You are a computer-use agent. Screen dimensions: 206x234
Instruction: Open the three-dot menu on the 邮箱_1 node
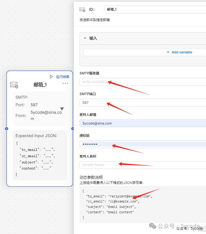(x=65, y=83)
